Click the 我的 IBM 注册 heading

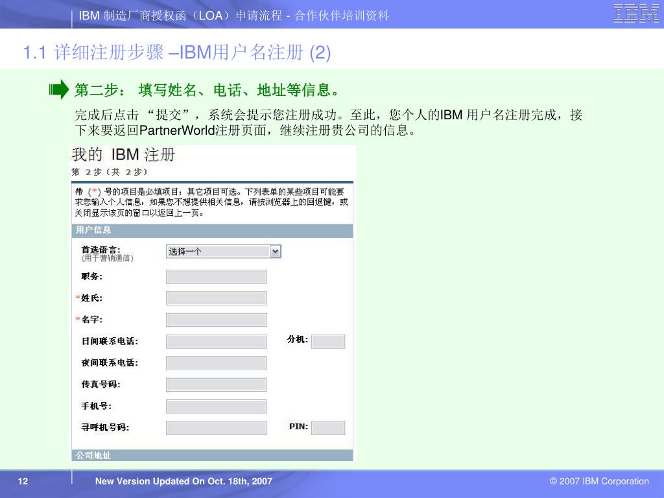click(x=123, y=154)
